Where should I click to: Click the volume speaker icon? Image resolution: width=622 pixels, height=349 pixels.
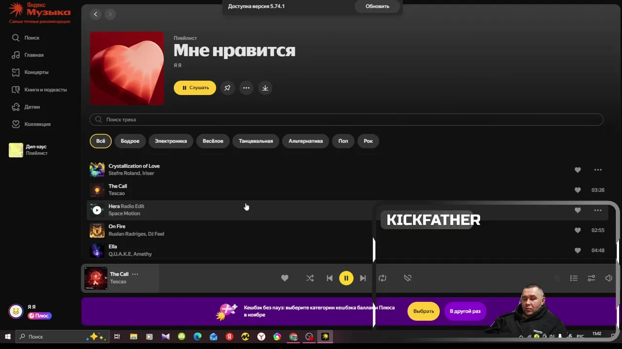tap(608, 278)
